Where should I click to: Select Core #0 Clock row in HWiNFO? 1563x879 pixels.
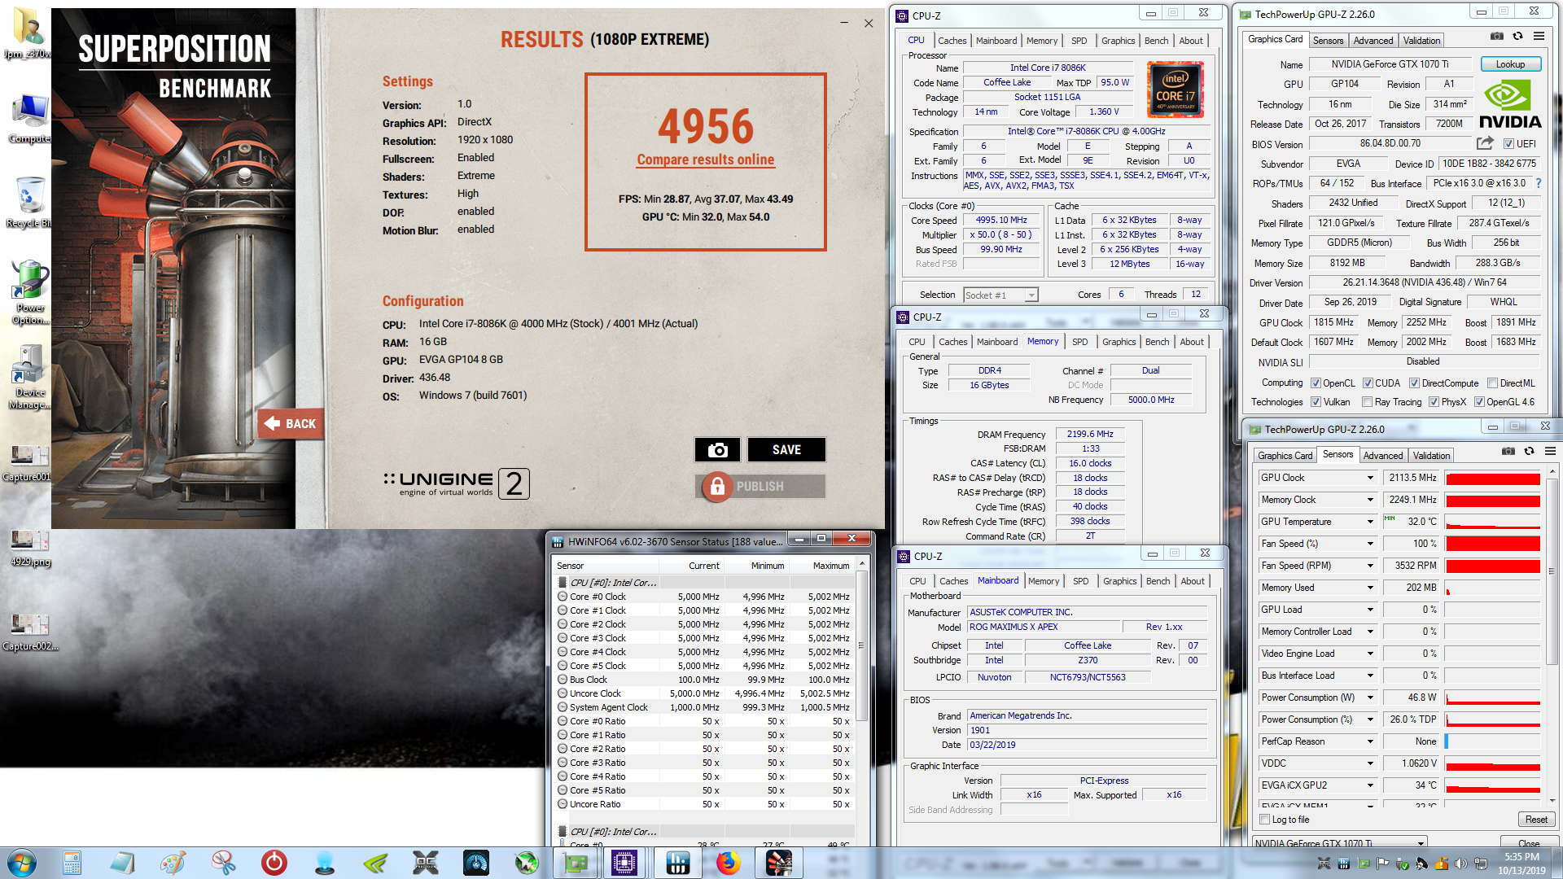(704, 597)
